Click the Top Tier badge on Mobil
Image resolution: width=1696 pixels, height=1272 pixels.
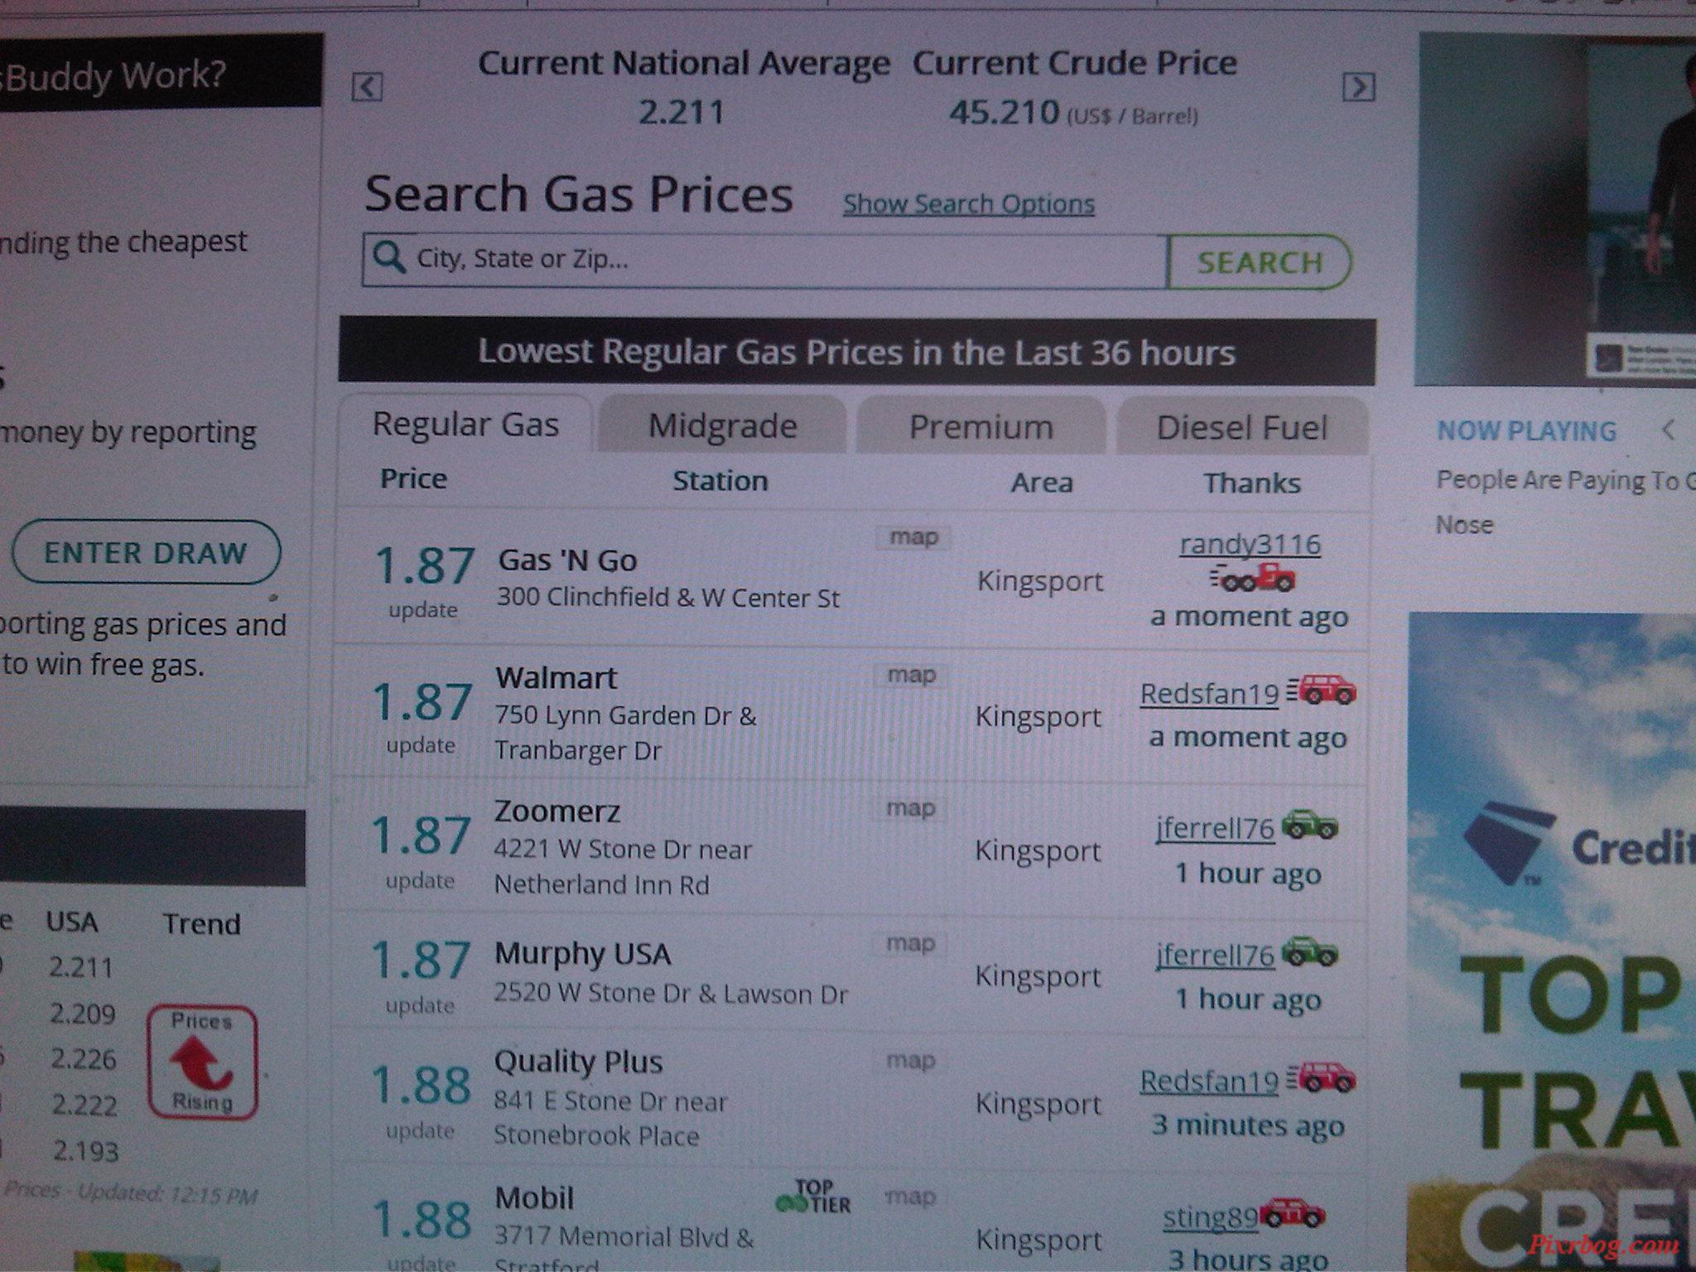[x=813, y=1198]
